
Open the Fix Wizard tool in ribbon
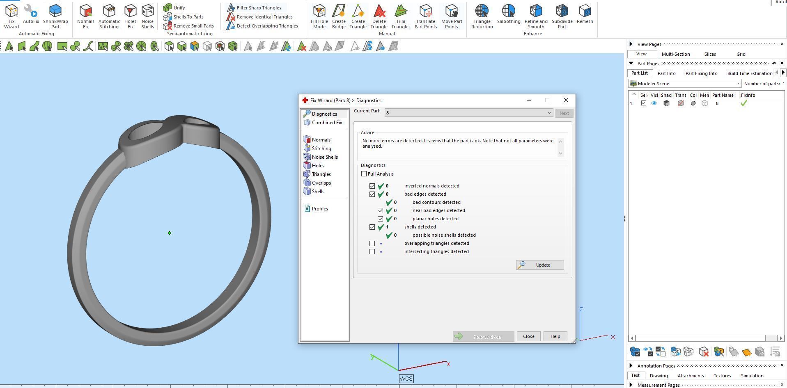(x=11, y=16)
